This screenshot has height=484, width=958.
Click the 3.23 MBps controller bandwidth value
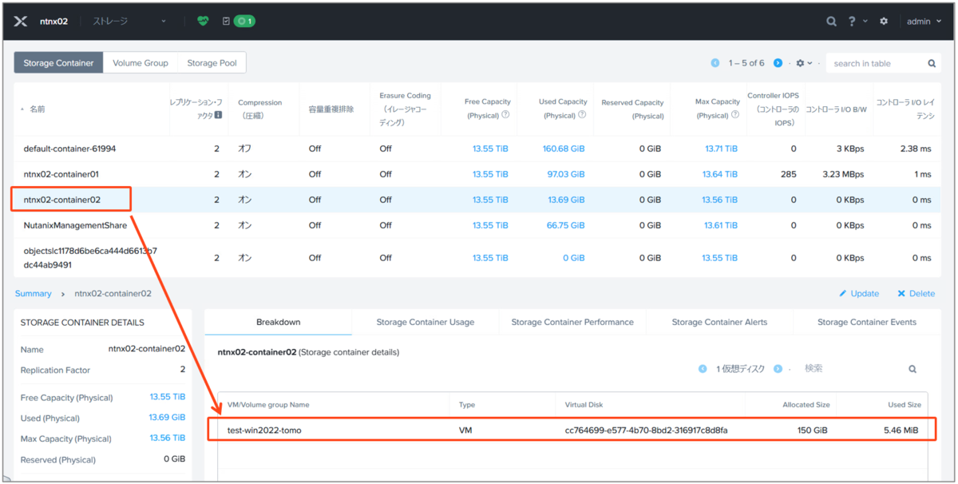click(843, 174)
